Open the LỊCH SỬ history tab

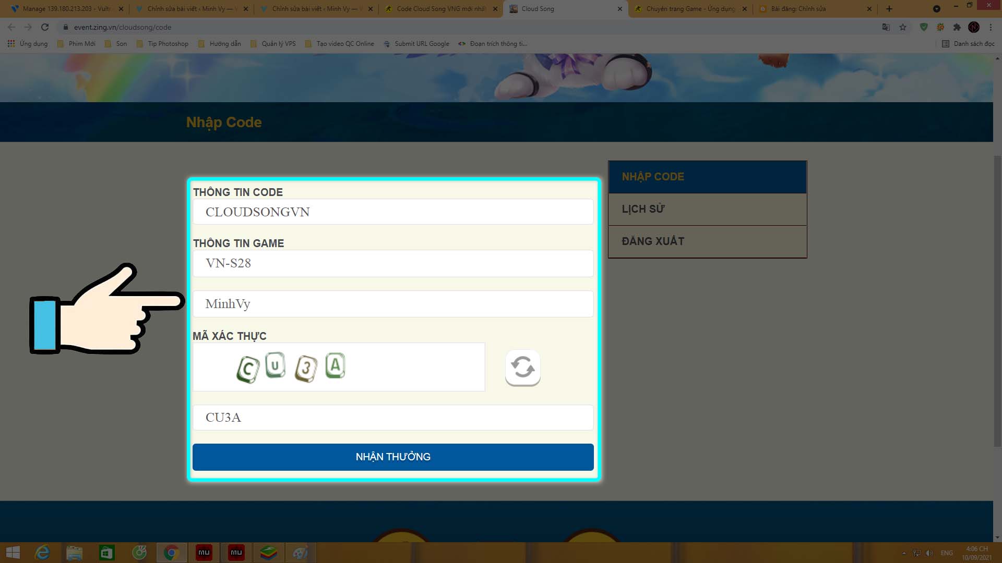[708, 209]
